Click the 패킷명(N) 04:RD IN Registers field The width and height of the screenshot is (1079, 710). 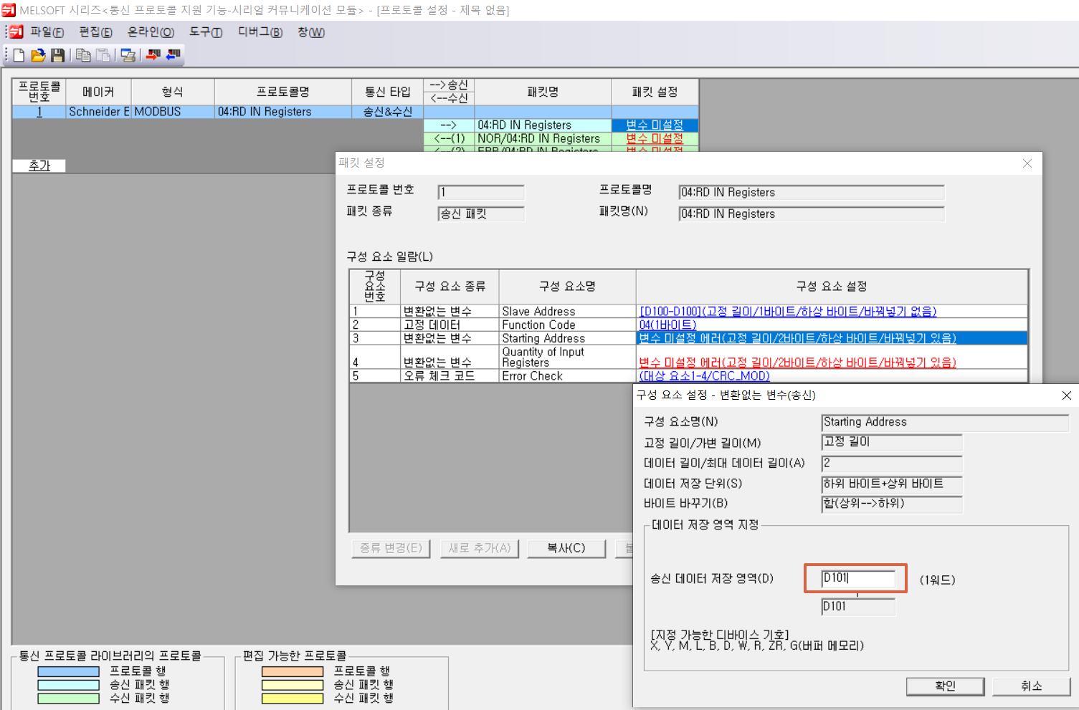coord(812,214)
